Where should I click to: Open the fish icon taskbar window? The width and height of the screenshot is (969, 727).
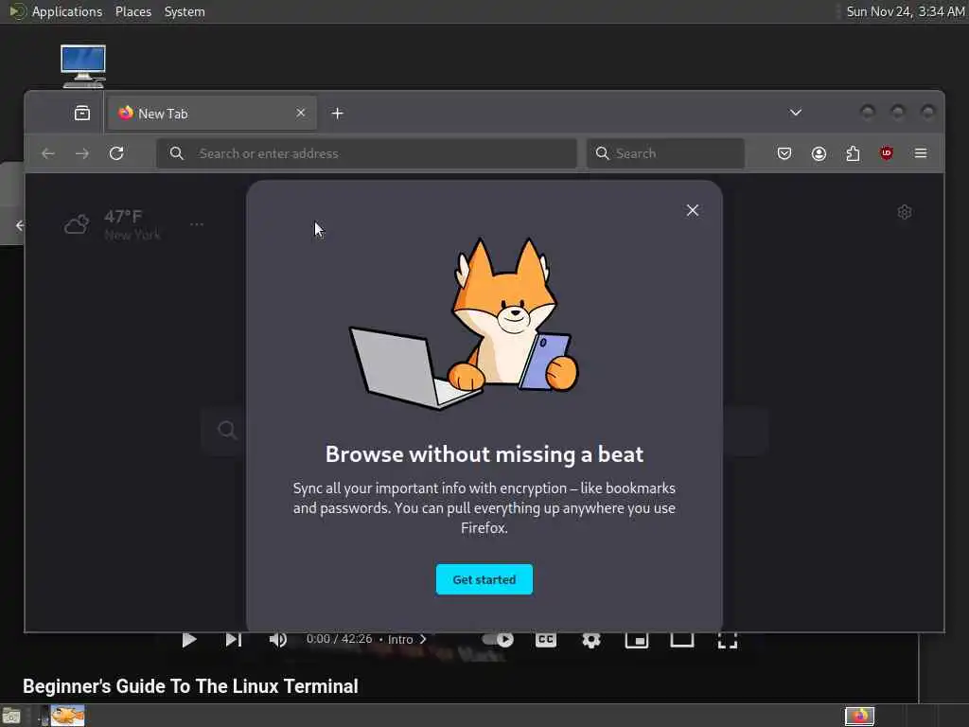pyautogui.click(x=67, y=716)
